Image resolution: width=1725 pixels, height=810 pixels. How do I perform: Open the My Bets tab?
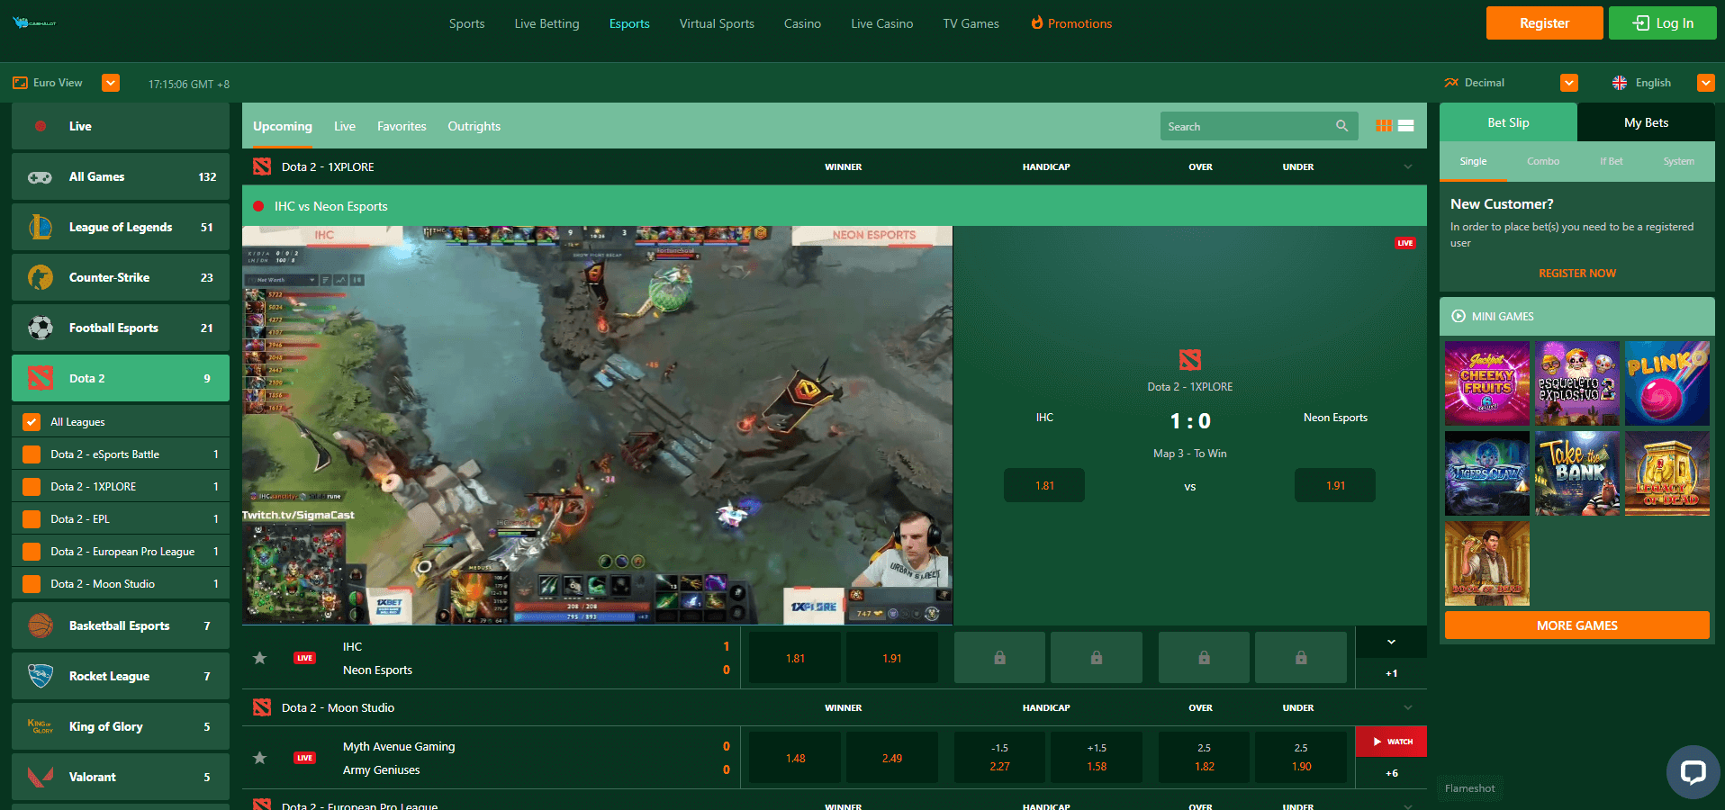coord(1646,122)
